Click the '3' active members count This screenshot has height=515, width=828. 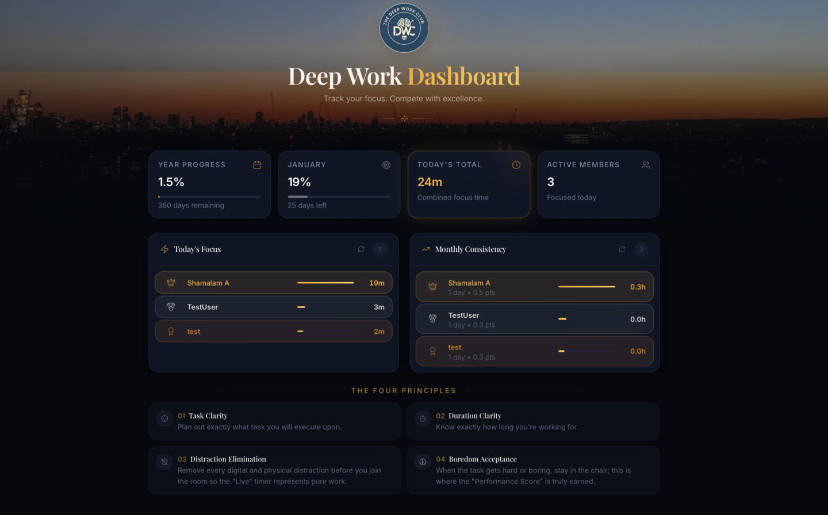pyautogui.click(x=551, y=182)
